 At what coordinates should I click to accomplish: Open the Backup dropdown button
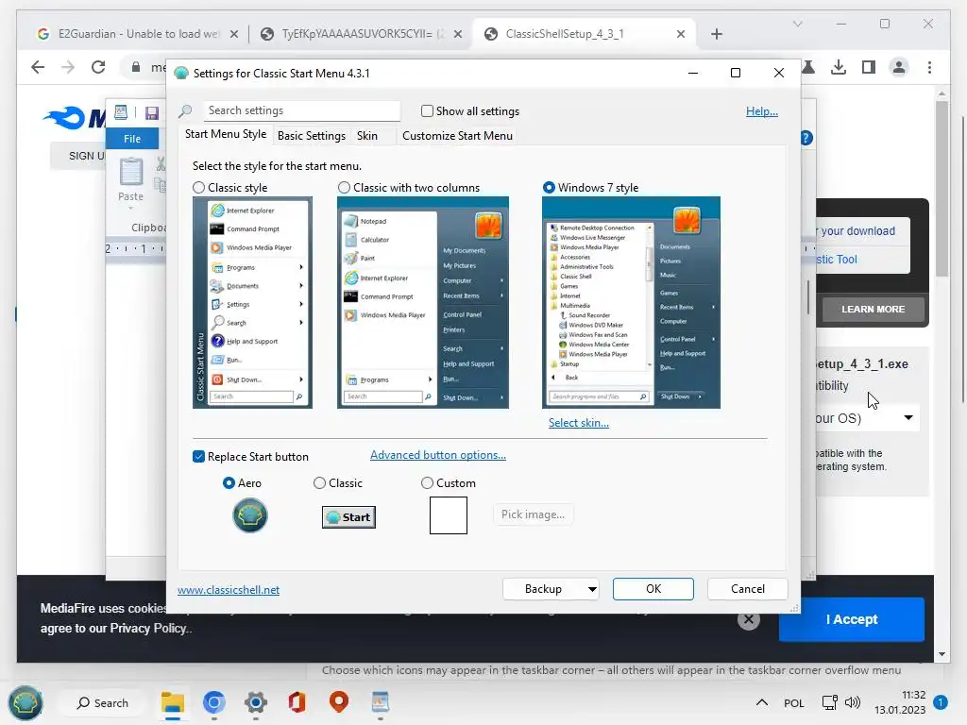point(551,589)
